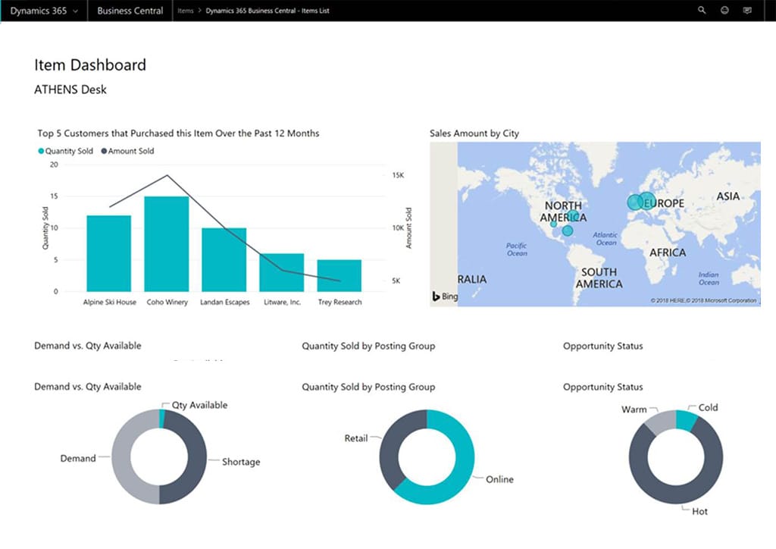Screen dimensions: 776x549
Task: Click the Trey Research axis label
Action: [x=339, y=302]
